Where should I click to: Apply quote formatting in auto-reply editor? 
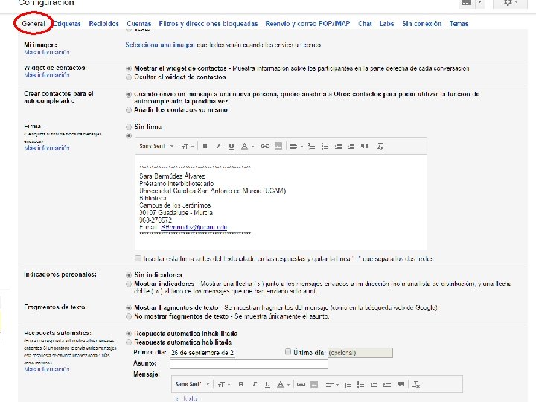pos(401,385)
